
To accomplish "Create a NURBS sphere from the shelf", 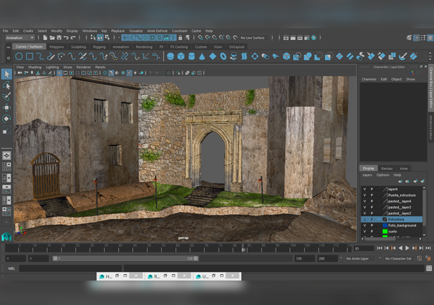I will (x=170, y=56).
